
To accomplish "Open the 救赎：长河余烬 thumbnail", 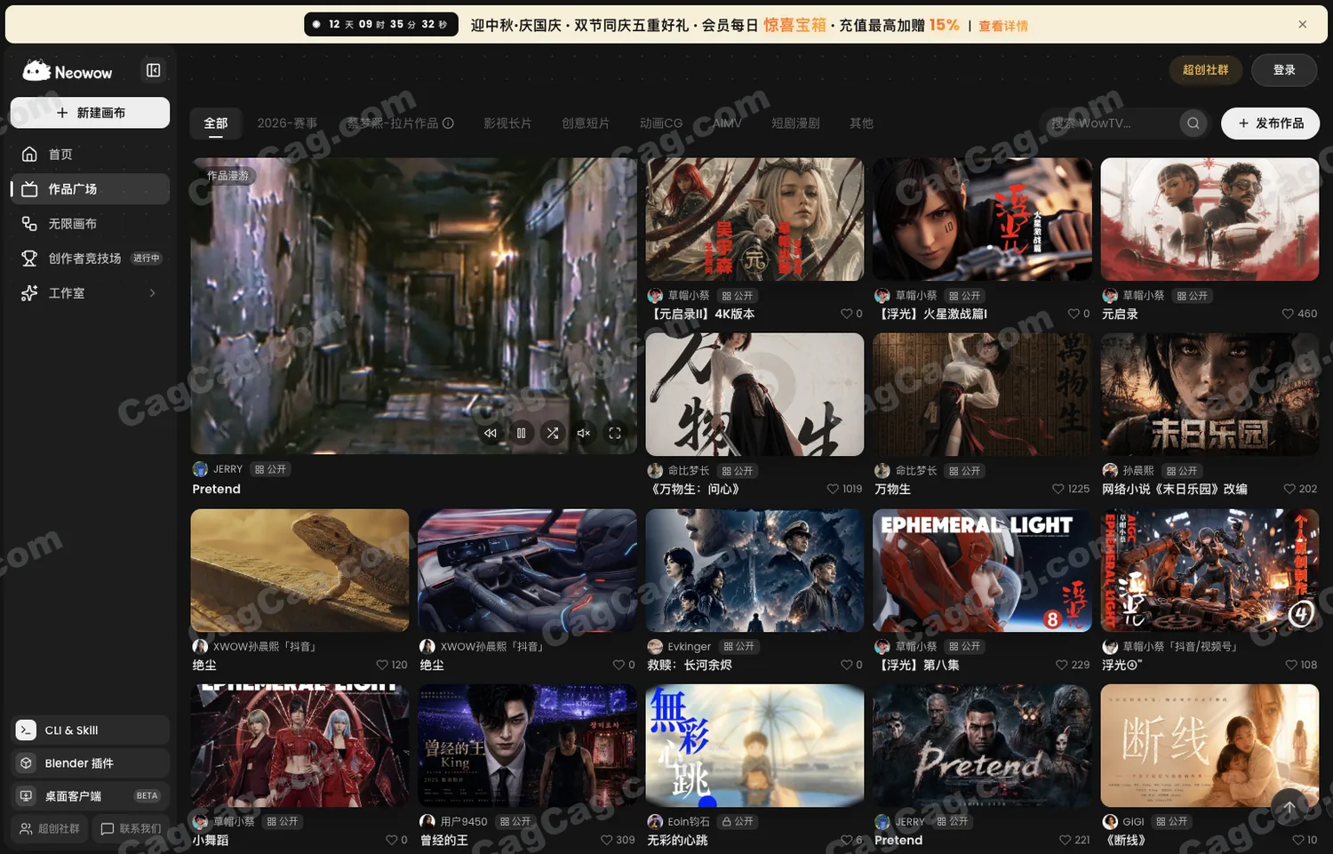I will pyautogui.click(x=754, y=571).
